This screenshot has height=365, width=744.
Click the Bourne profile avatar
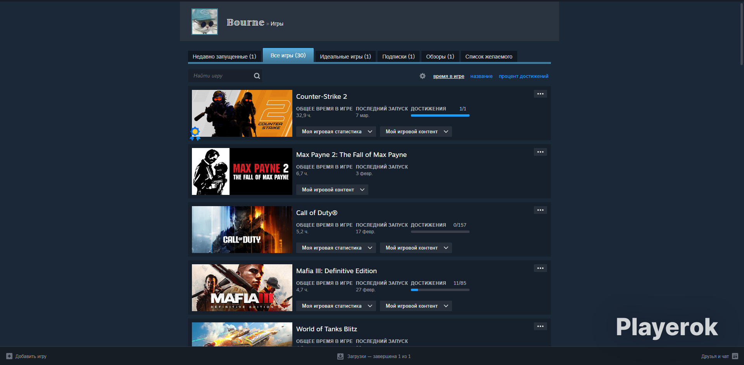pos(205,22)
